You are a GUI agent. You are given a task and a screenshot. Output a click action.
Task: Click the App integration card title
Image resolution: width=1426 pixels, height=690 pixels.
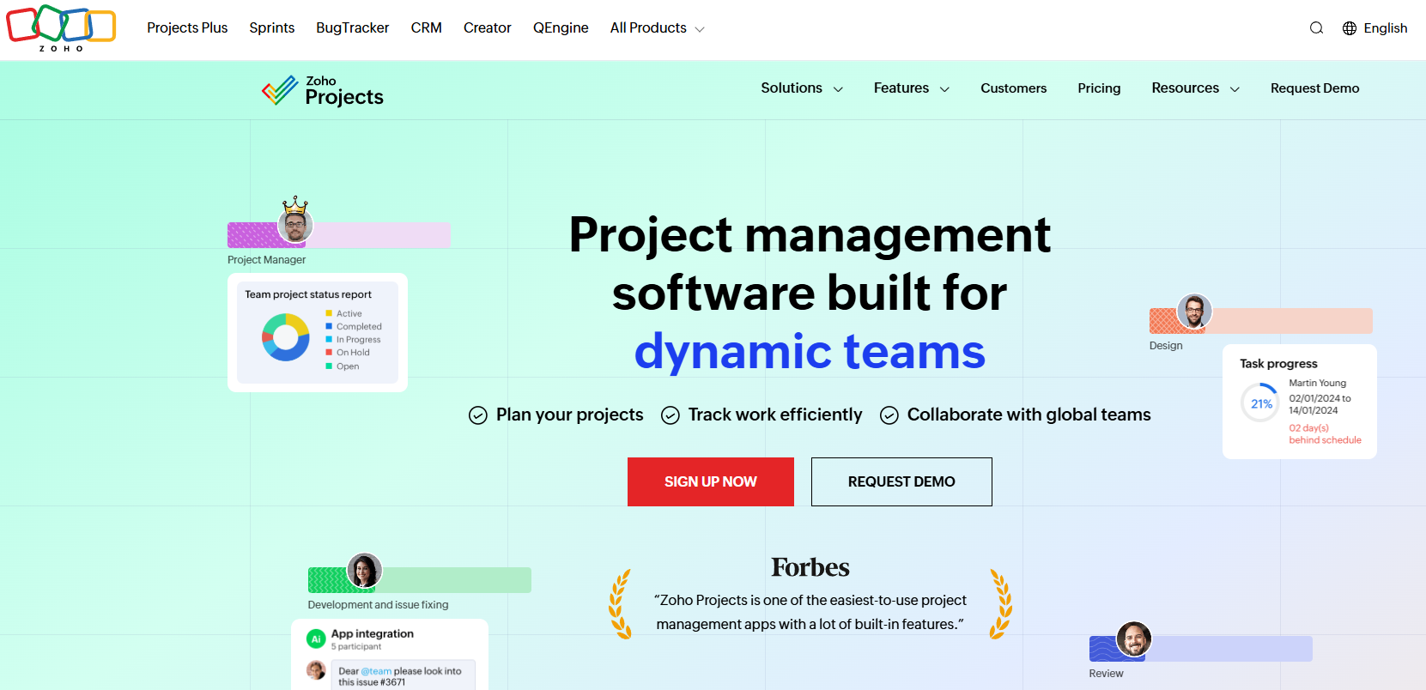(x=373, y=633)
